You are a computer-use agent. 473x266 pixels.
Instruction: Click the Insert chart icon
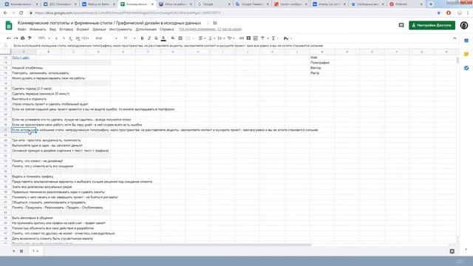click(256, 38)
